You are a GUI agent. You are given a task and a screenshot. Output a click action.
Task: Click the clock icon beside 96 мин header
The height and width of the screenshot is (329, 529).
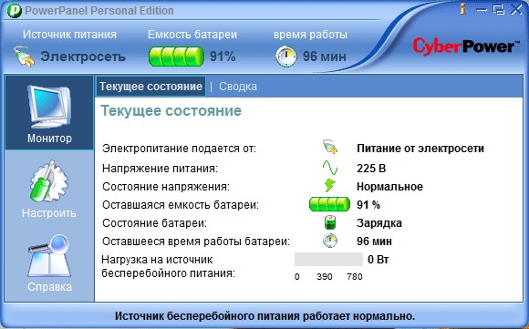[x=286, y=57]
